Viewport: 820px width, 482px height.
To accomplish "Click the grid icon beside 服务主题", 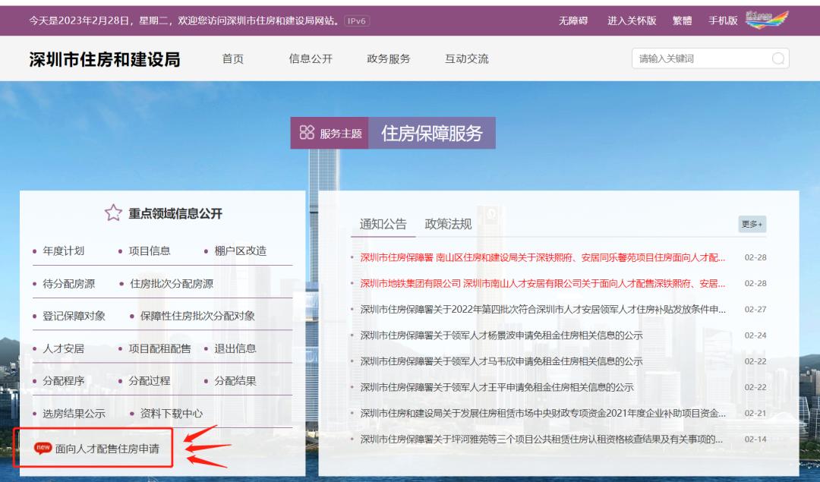I will click(x=307, y=133).
